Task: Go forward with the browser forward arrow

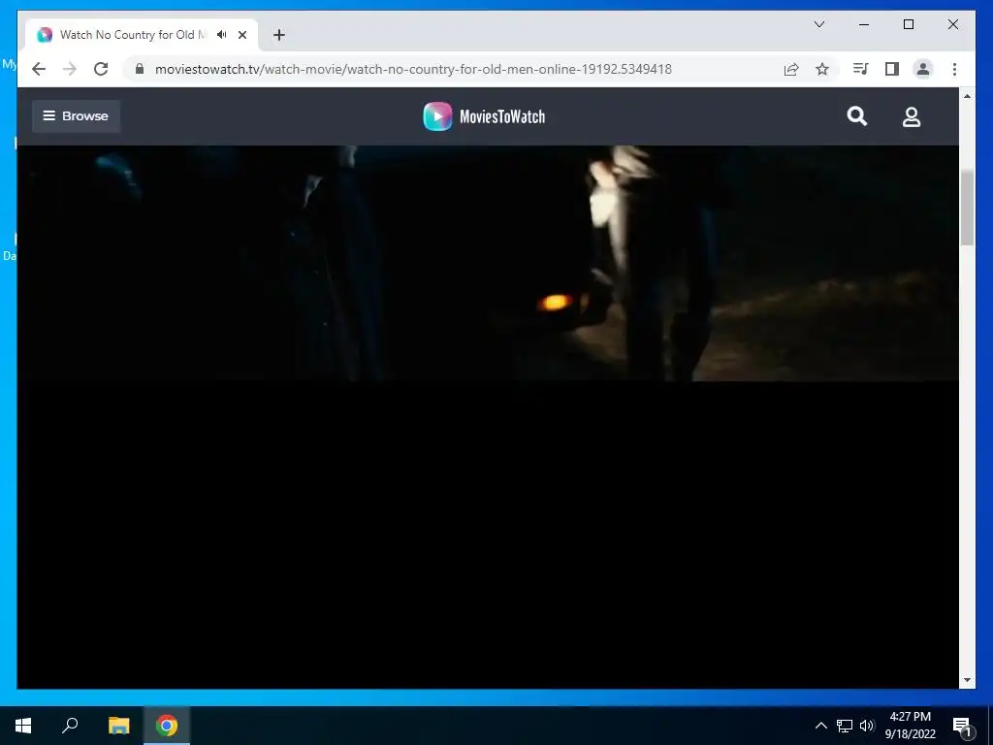Action: click(70, 69)
